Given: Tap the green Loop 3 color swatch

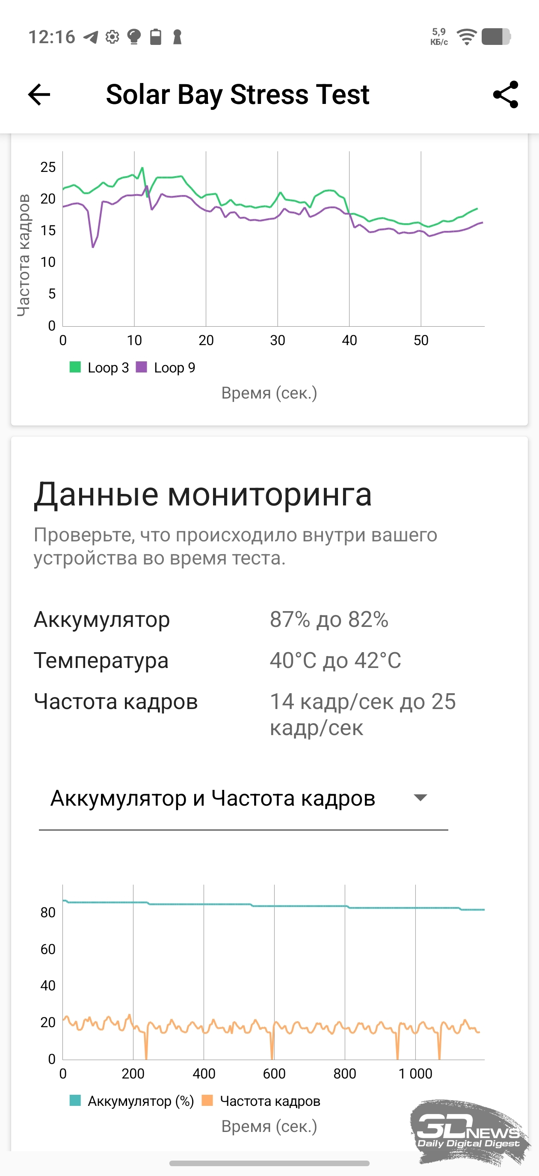Looking at the screenshot, I should coord(75,367).
